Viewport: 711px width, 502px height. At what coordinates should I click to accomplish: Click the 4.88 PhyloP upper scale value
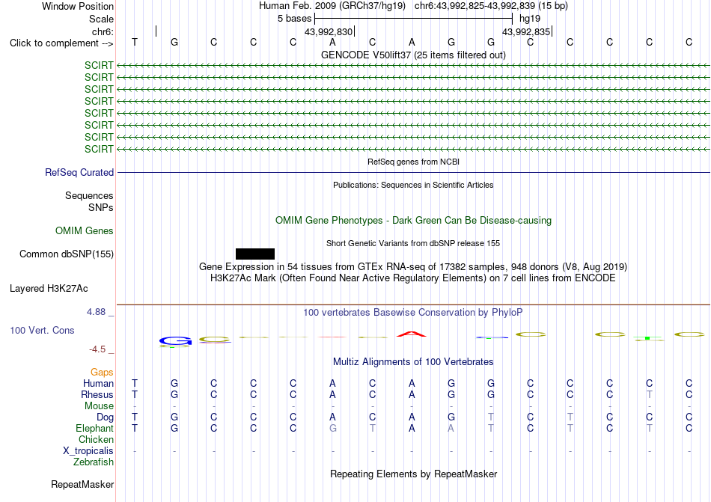(x=97, y=312)
